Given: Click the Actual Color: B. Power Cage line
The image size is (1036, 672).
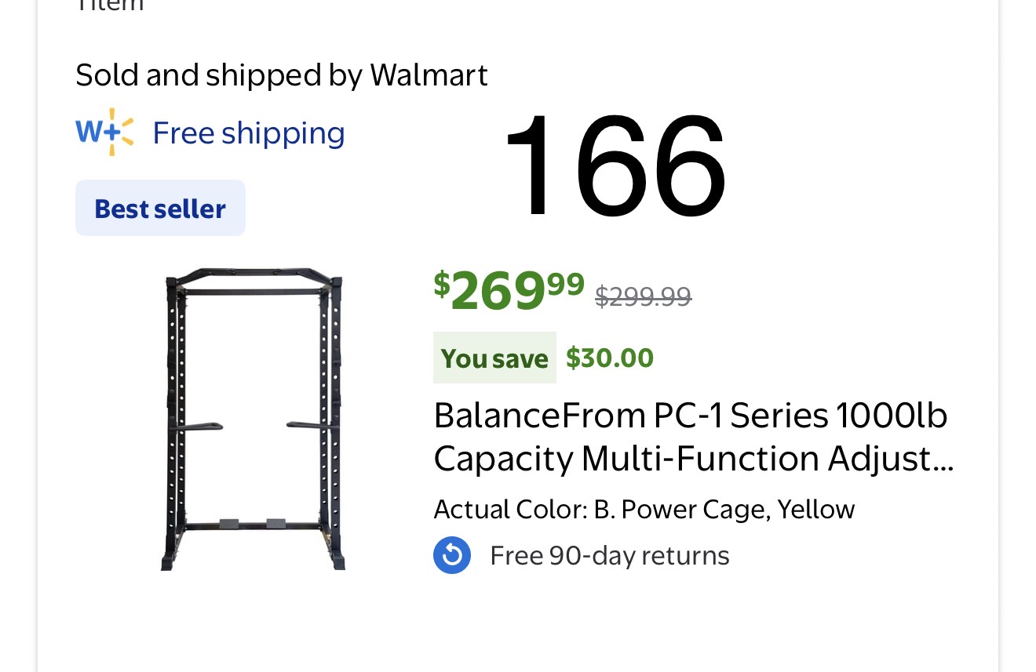Looking at the screenshot, I should (x=644, y=510).
